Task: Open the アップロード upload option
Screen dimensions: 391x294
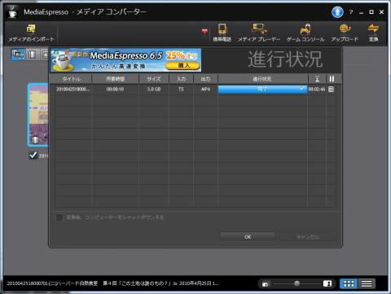Action: pyautogui.click(x=345, y=33)
